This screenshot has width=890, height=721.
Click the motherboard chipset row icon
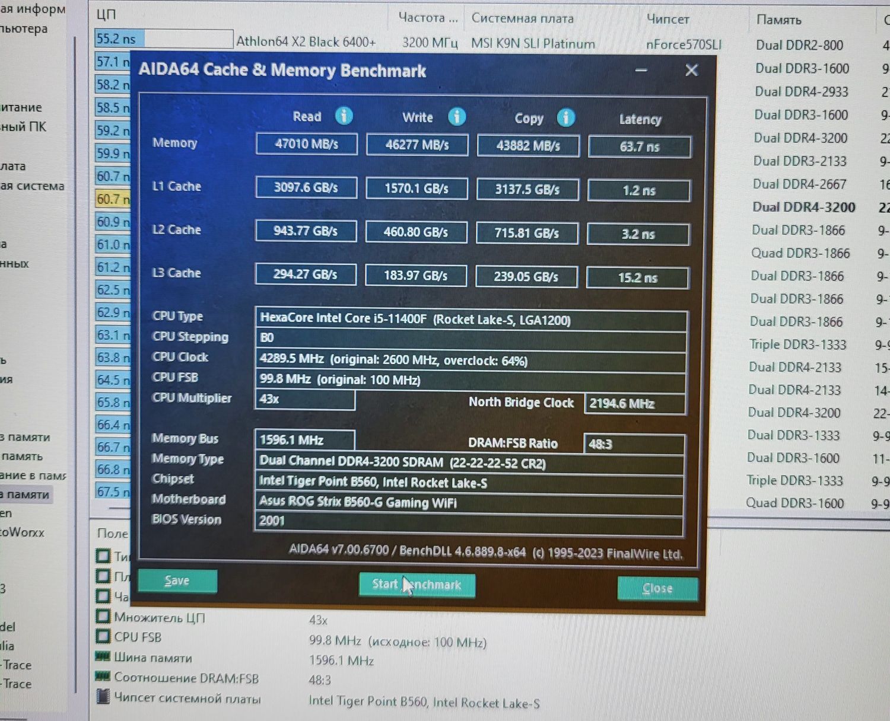click(x=103, y=696)
